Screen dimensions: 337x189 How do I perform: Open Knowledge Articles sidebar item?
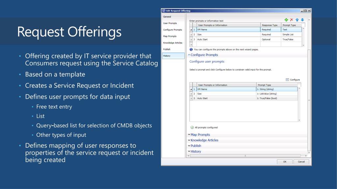coord(172,43)
